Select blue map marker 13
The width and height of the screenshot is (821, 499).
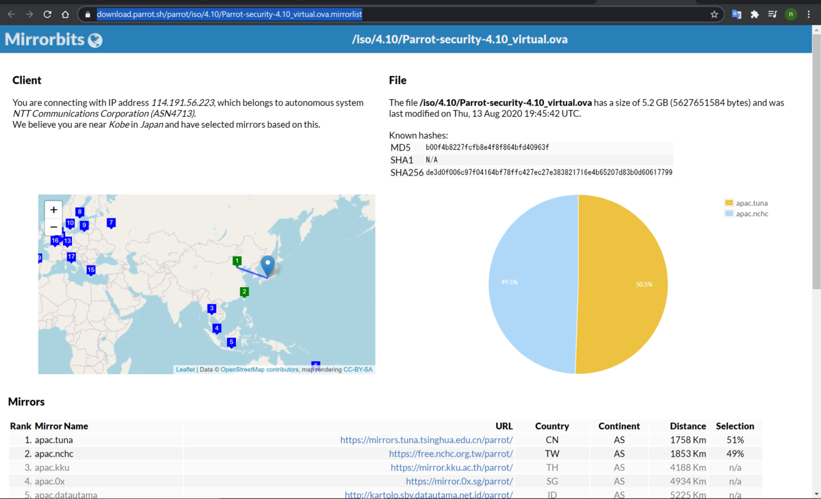tap(67, 241)
